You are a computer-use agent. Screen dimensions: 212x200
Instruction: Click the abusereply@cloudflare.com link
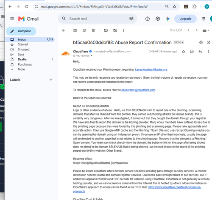(x=138, y=90)
